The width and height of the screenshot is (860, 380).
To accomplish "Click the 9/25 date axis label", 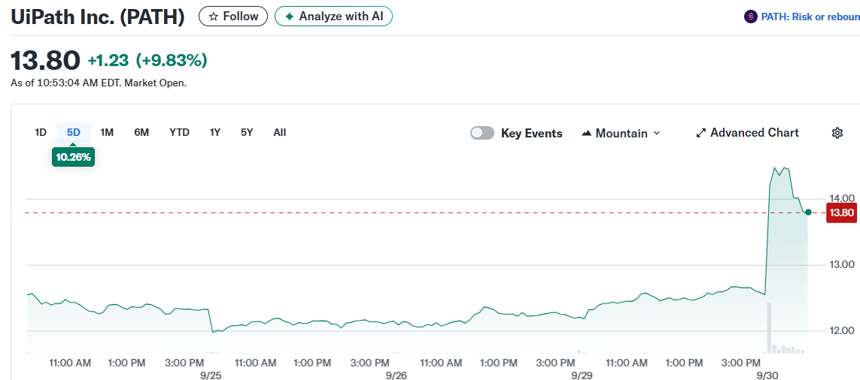I will (211, 375).
